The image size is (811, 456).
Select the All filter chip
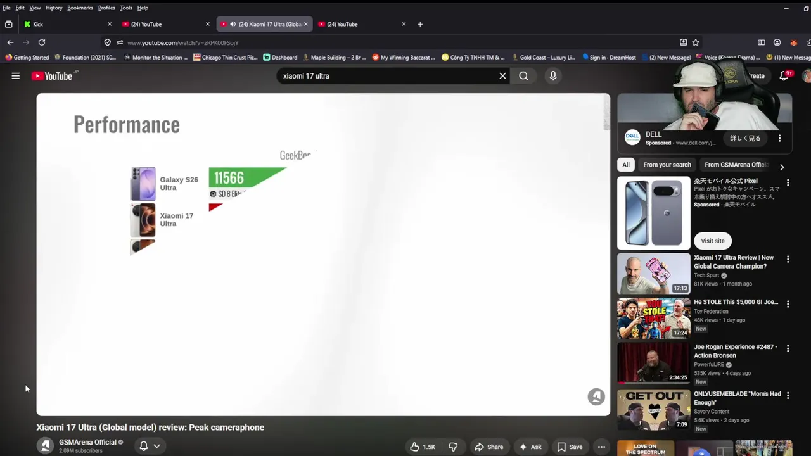(626, 165)
